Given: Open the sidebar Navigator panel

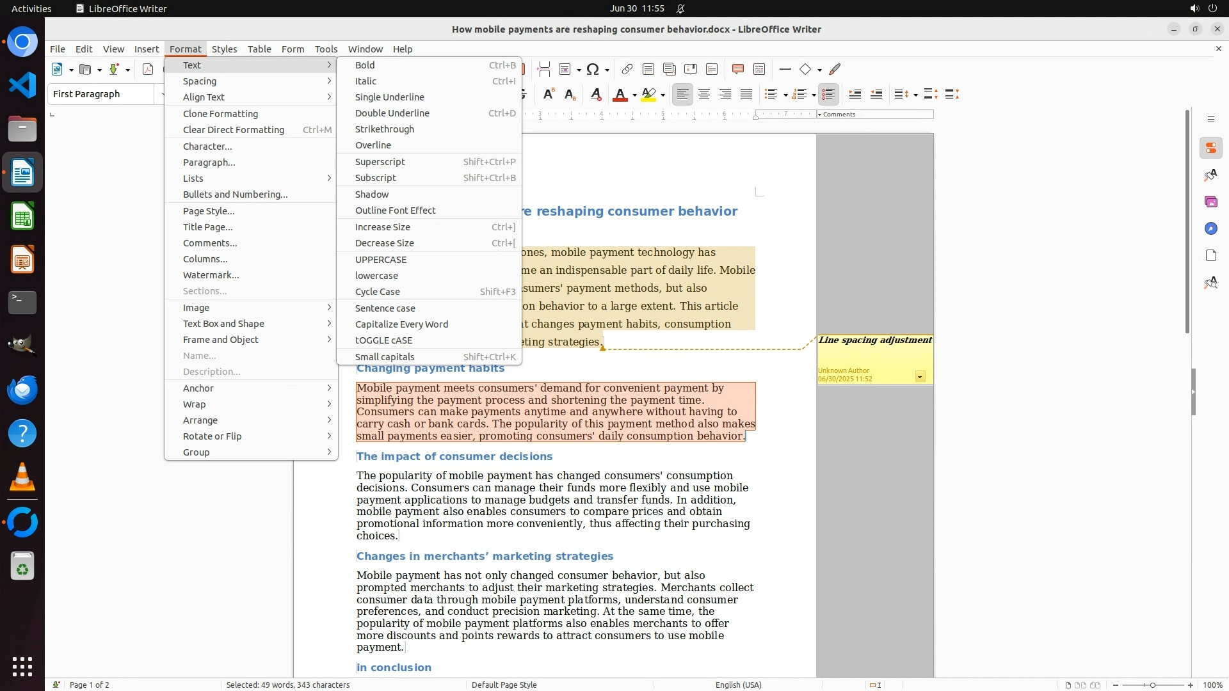Looking at the screenshot, I should (x=1210, y=228).
